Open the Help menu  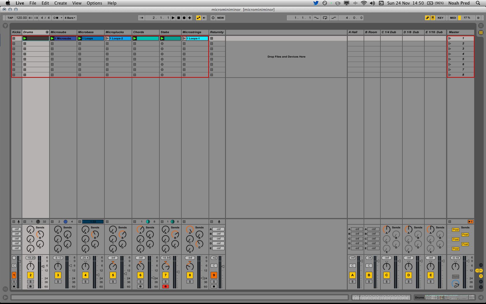[112, 3]
